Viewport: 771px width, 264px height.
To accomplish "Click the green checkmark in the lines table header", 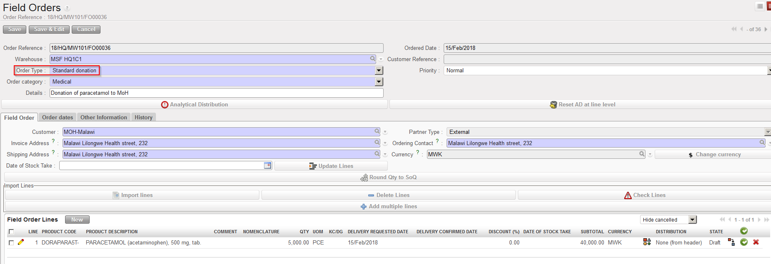I will [743, 231].
